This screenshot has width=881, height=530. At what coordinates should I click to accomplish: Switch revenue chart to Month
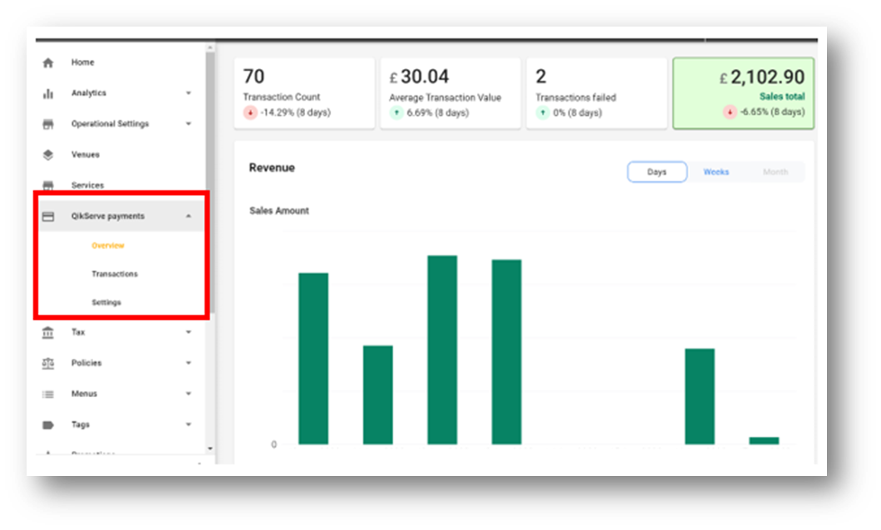[775, 172]
